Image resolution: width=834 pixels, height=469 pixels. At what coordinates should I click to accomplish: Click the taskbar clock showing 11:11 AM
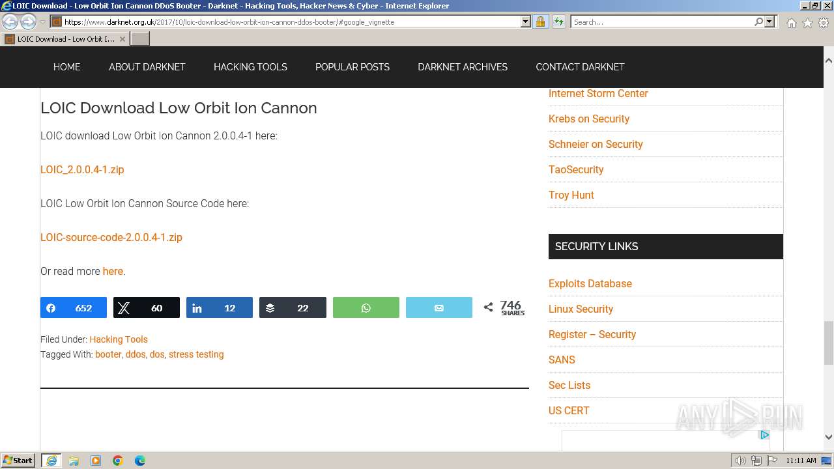click(x=801, y=461)
